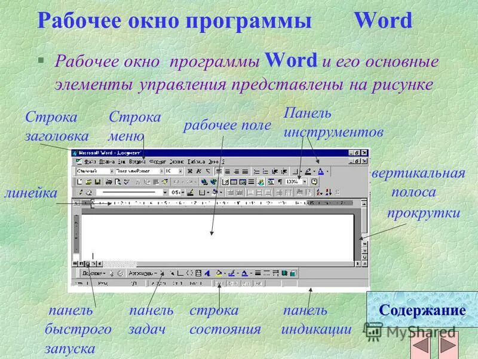
Task: Justify text using the Justify icon
Action: (x=245, y=172)
